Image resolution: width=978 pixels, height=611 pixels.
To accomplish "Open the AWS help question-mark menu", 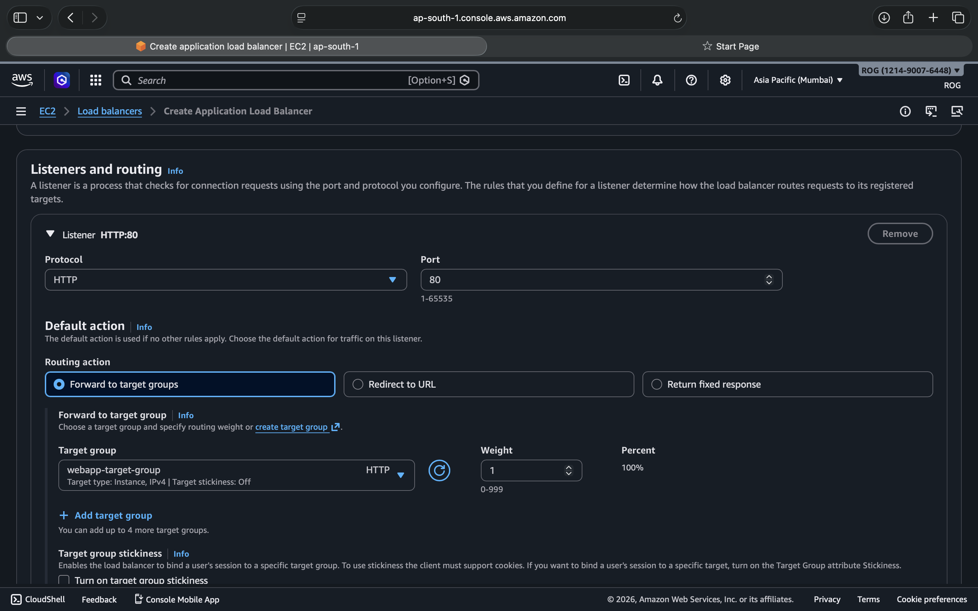I will (x=691, y=80).
